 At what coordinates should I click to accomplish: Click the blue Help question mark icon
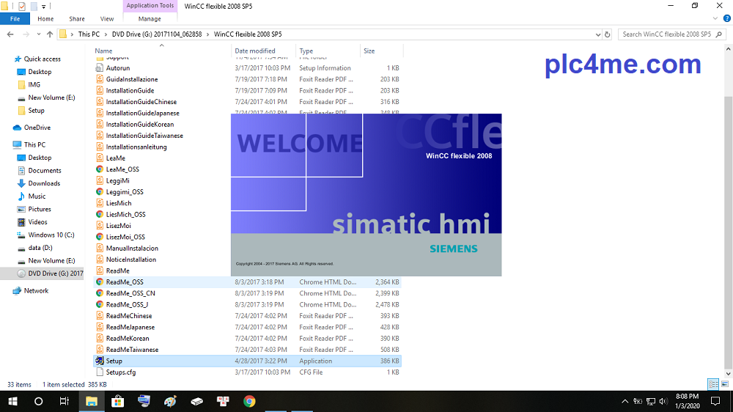pyautogui.click(x=726, y=18)
